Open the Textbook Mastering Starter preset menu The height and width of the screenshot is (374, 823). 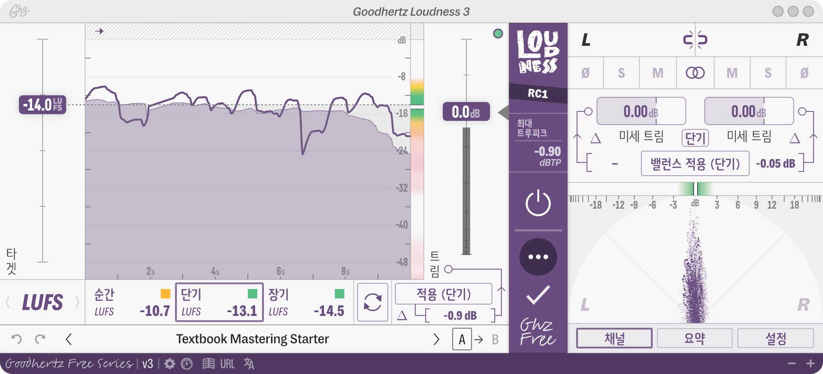click(252, 339)
